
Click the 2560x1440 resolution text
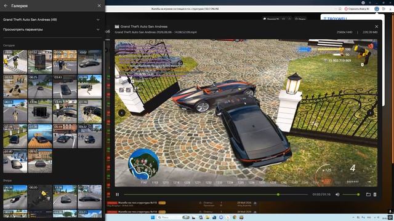click(x=345, y=33)
